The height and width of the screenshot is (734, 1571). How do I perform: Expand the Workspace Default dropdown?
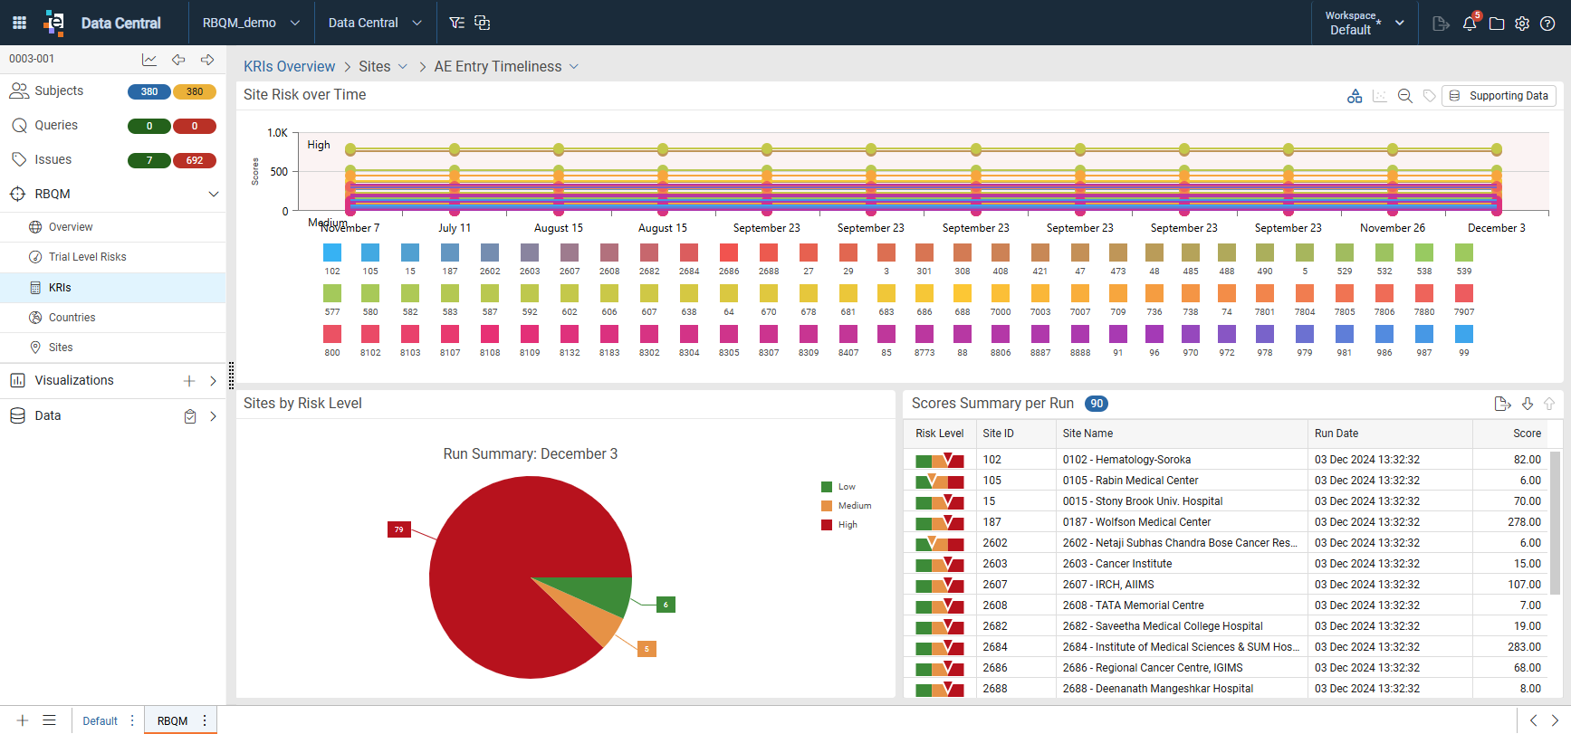(x=1364, y=23)
